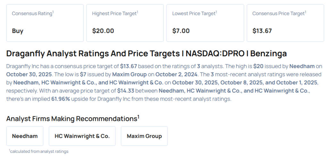The width and height of the screenshot is (328, 164).
Task: Select the $7.00 lowest target value
Action: [x=181, y=31]
